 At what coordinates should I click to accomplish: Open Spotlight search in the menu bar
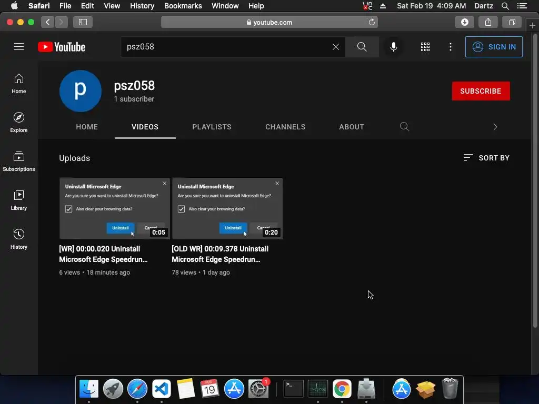(505, 6)
